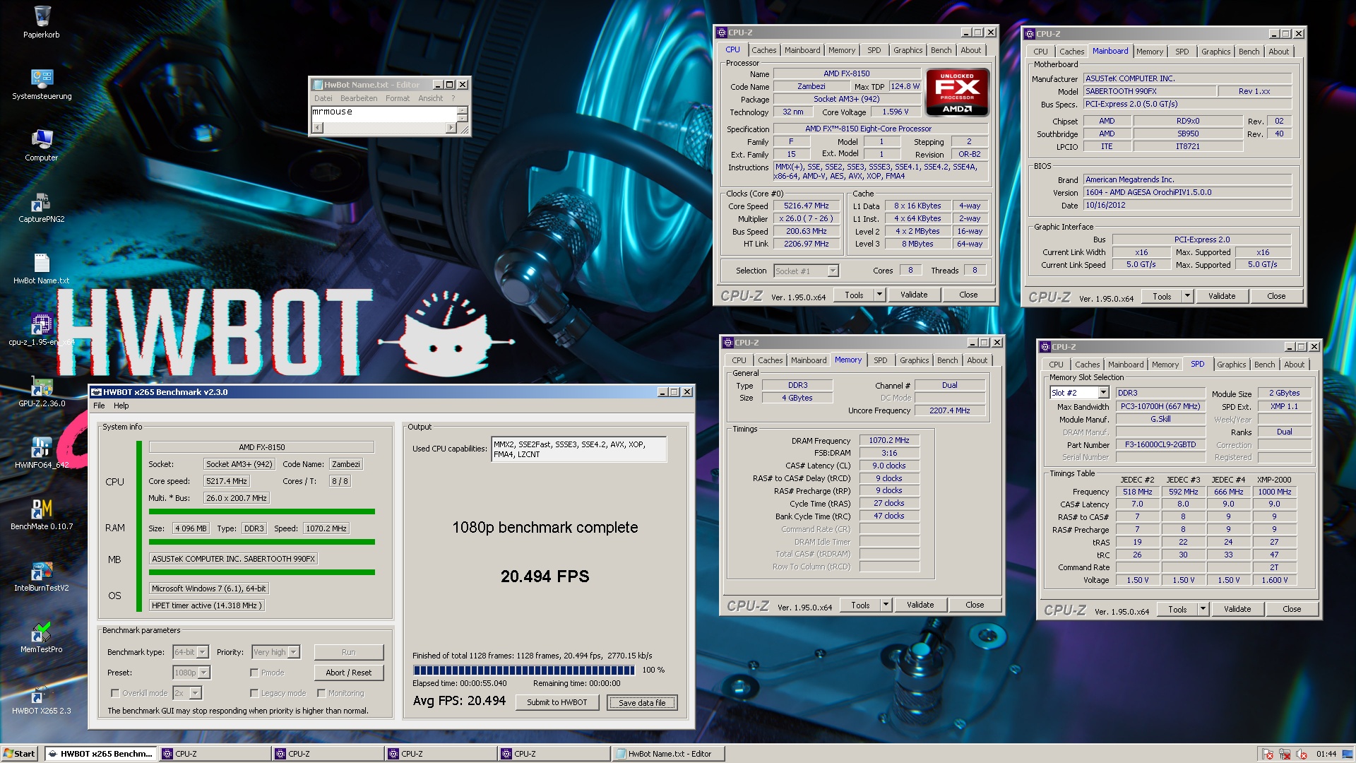Switch to Caches tab in CPU-Z CPU window
Screen dimensions: 1356x763
(x=763, y=50)
